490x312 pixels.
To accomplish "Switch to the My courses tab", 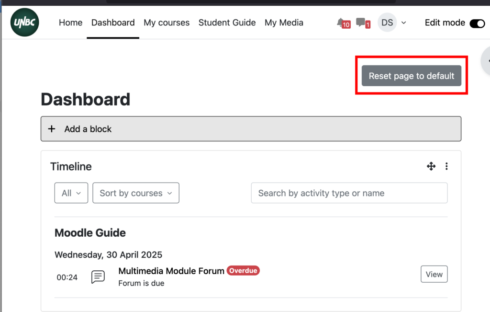I will [x=167, y=22].
